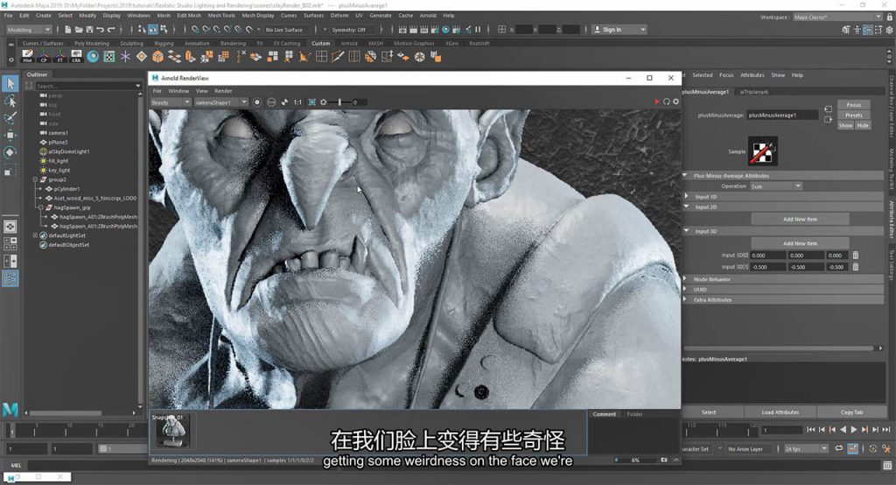Image resolution: width=896 pixels, height=485 pixels.
Task: Expand the Node Behavior section
Action: tap(686, 279)
